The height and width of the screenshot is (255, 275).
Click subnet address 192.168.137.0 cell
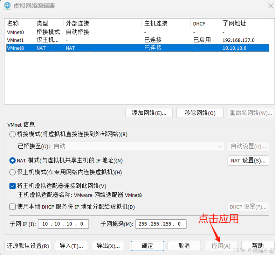238,40
